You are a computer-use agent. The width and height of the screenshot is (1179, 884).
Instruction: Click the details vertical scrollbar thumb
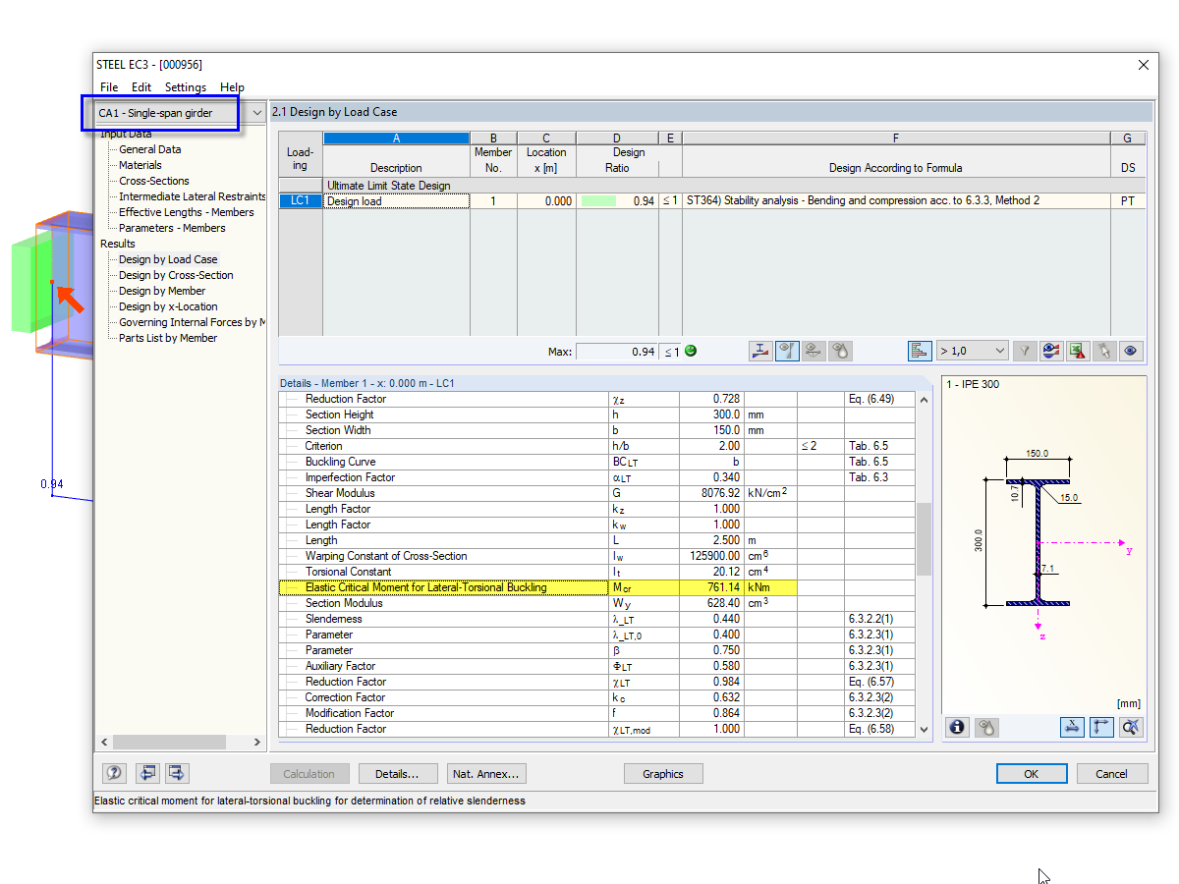923,539
